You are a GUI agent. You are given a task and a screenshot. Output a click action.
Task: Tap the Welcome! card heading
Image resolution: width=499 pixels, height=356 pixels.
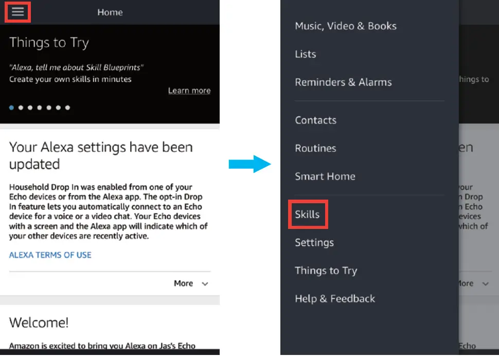[39, 323]
